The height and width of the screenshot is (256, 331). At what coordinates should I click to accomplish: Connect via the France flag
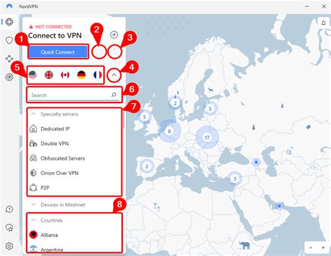(x=97, y=75)
